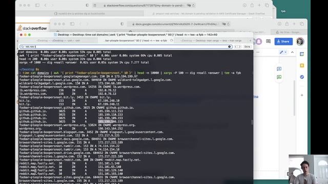This screenshot has height=184, width=328.
Task: Go back in the Stack Overflow Safari window
Action: 46,5
